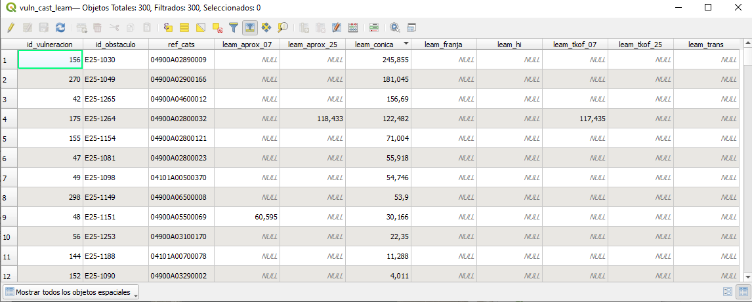Pan map to selected rows

[266, 28]
